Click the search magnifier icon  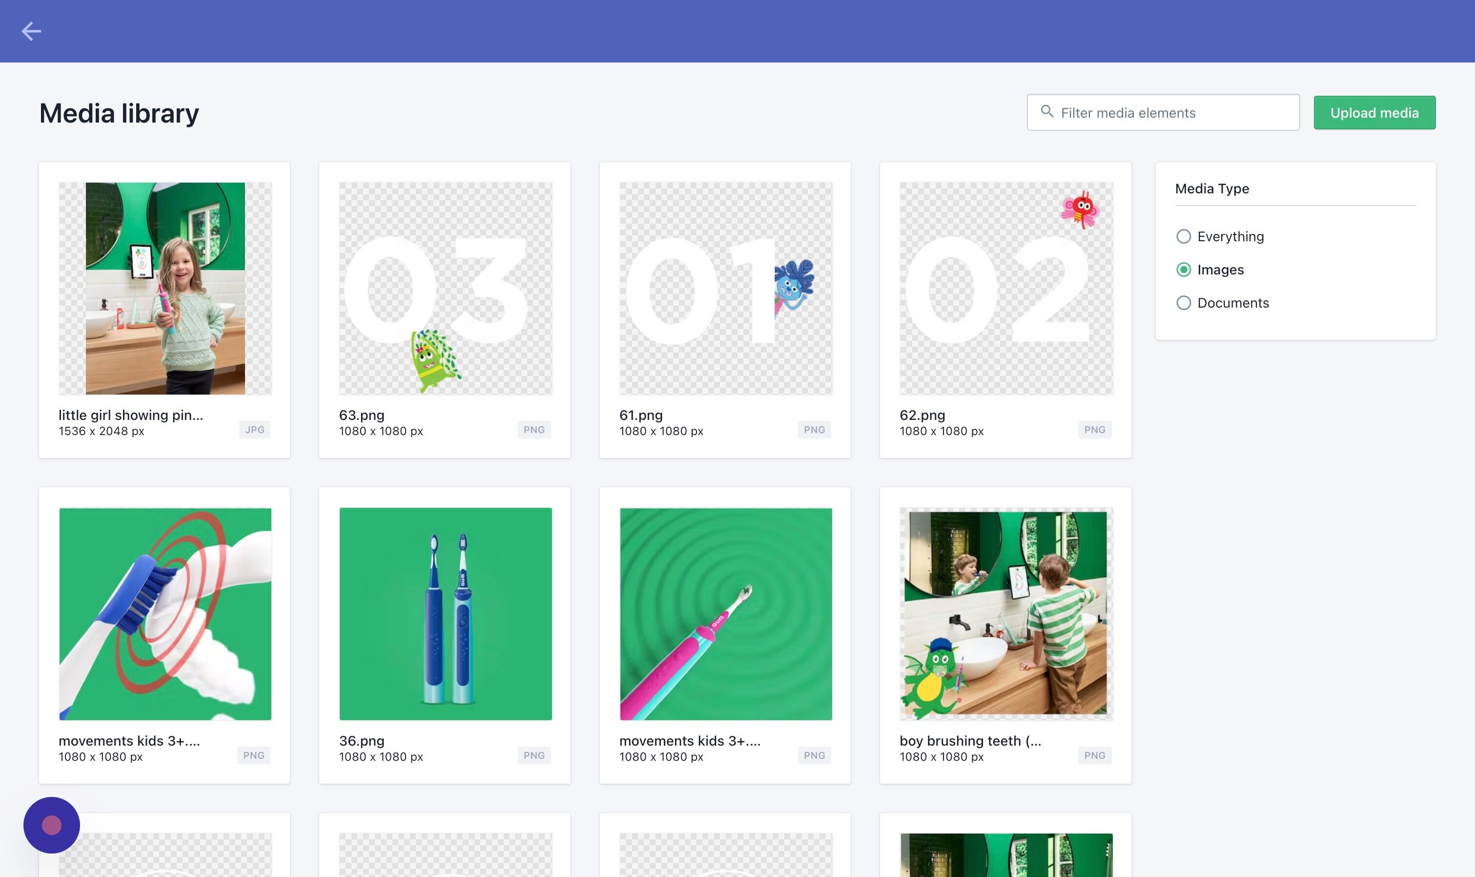1047,112
